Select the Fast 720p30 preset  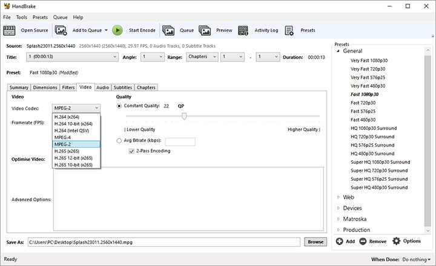pyautogui.click(x=363, y=103)
